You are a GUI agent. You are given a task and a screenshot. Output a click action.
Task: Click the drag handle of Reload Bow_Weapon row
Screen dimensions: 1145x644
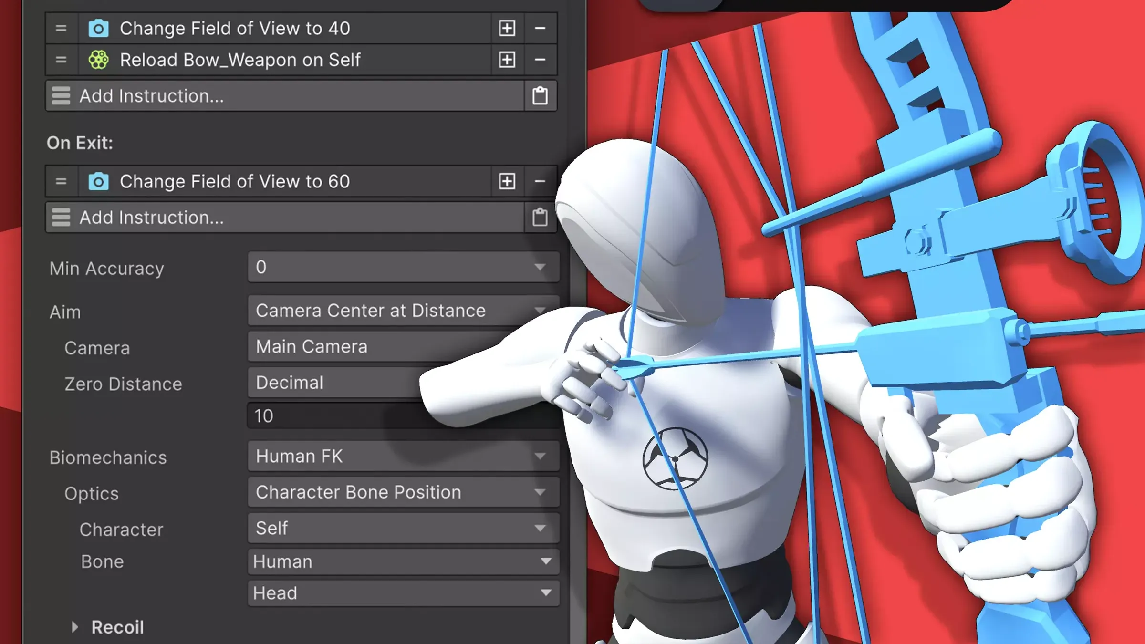coord(61,60)
